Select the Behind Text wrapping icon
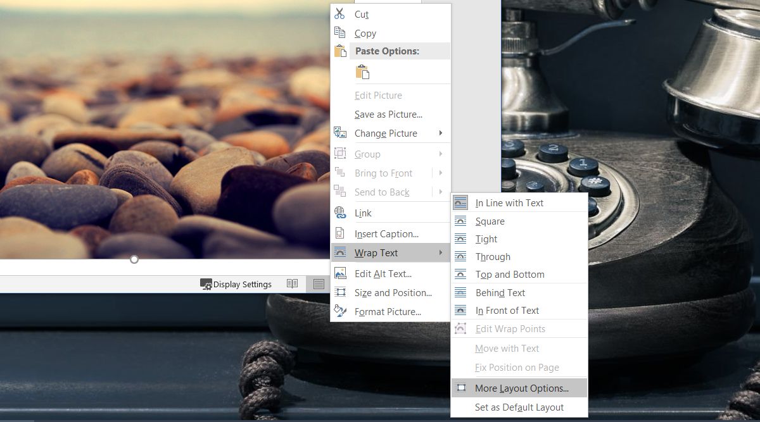The image size is (760, 422). (x=460, y=292)
